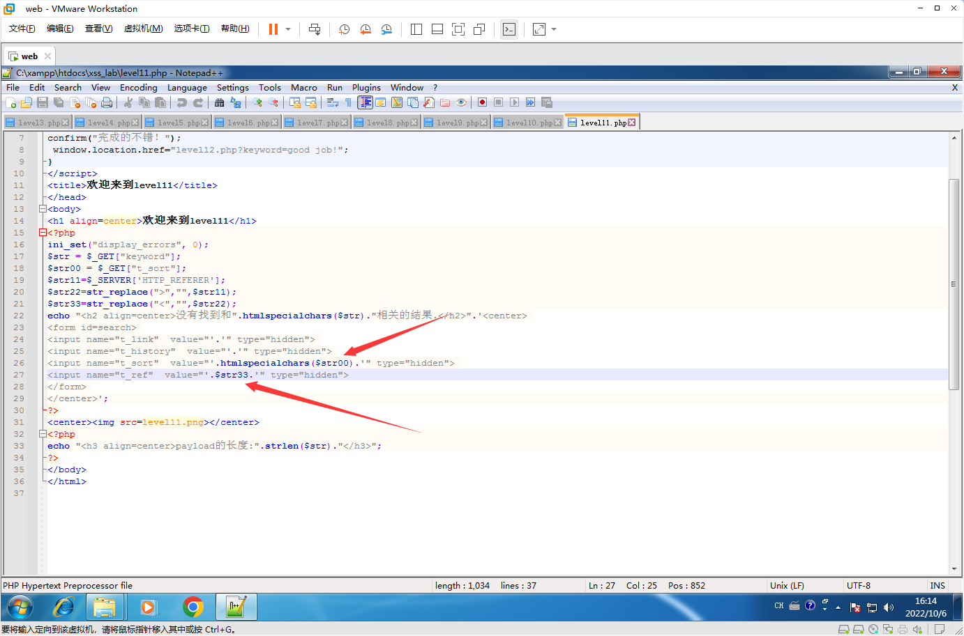Close the web VM tab
The image size is (964, 636).
point(47,56)
